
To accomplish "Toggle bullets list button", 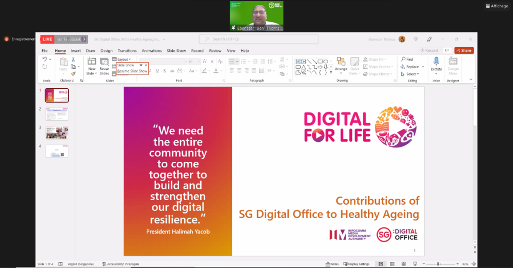I will (232, 61).
